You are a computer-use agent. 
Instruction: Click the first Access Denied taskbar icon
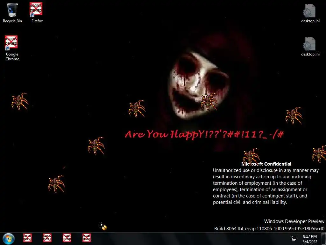point(27,238)
